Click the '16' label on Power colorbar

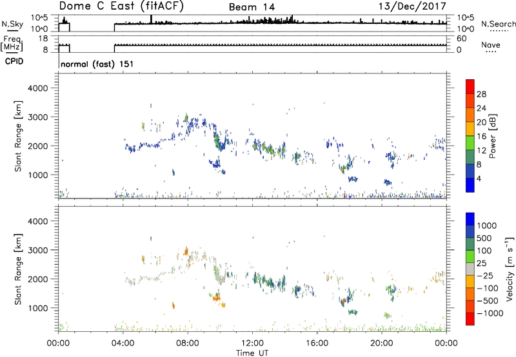[x=481, y=137]
